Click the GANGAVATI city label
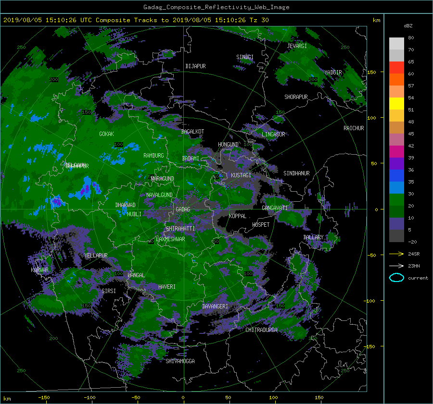The image size is (433, 404). coord(275,208)
